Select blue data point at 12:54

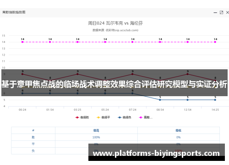point(187,100)
